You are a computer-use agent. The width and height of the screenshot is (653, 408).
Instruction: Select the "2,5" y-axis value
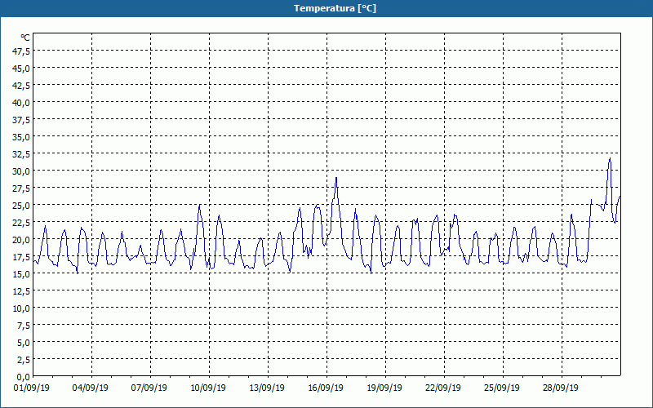tap(23, 360)
